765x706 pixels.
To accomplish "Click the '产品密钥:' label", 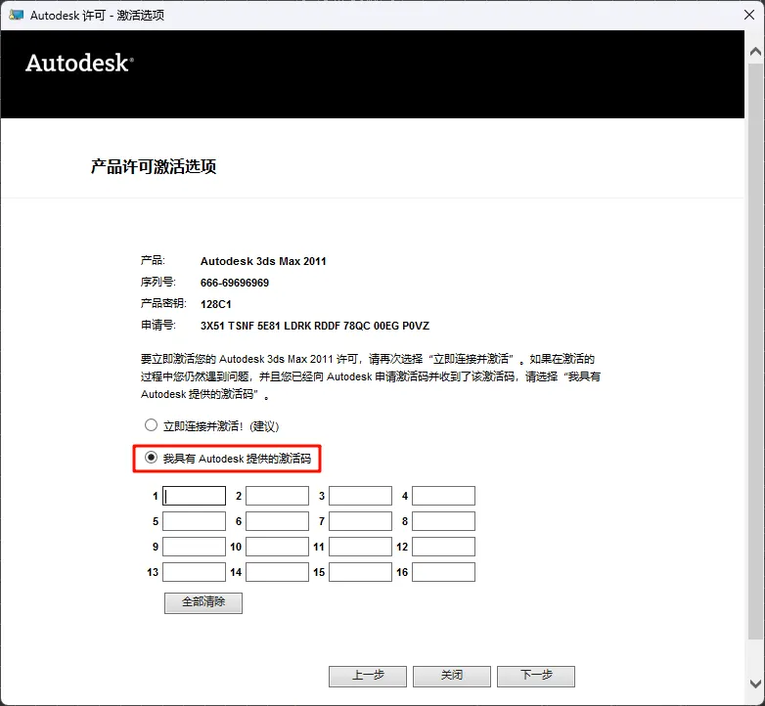I will 163,304.
